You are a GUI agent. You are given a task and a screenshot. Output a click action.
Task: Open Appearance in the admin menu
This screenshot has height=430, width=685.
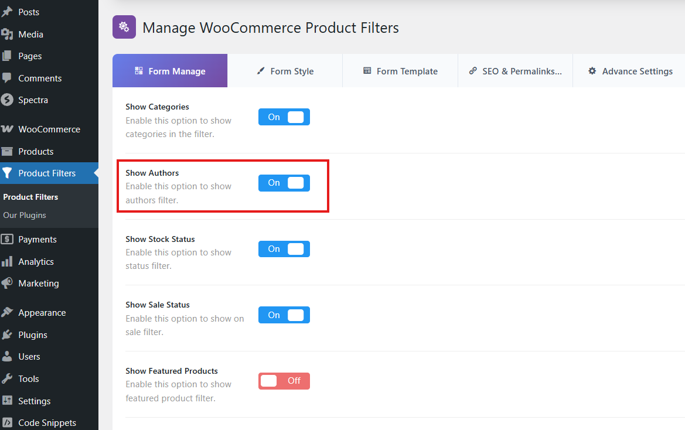(x=49, y=313)
